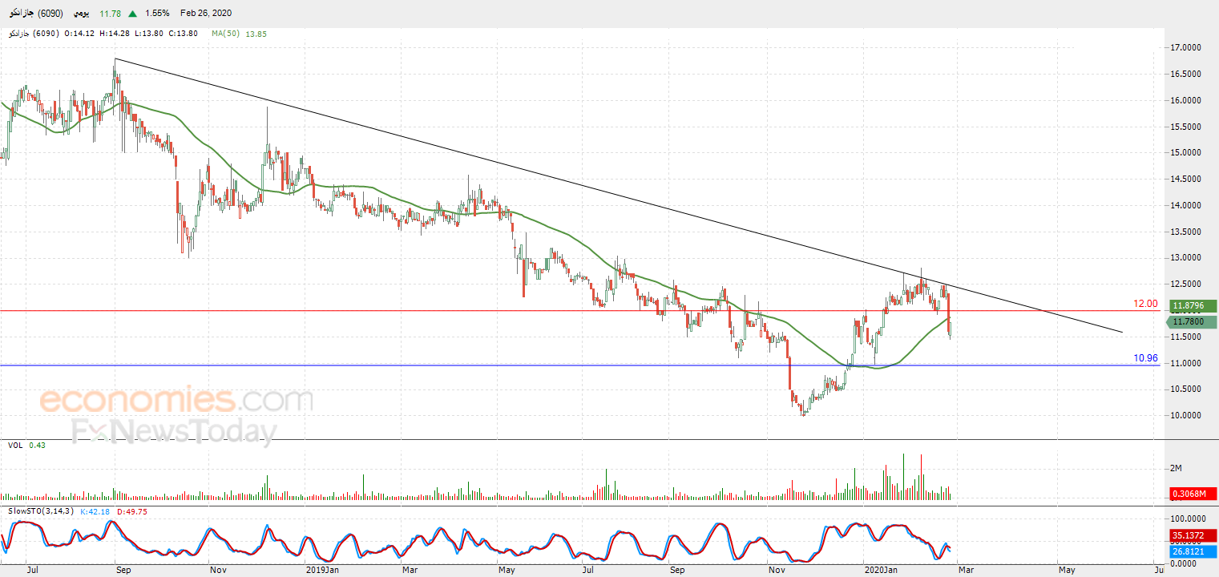Click the 11.7800 current price badge
Screen dimensions: 1219x577
(x=1193, y=322)
